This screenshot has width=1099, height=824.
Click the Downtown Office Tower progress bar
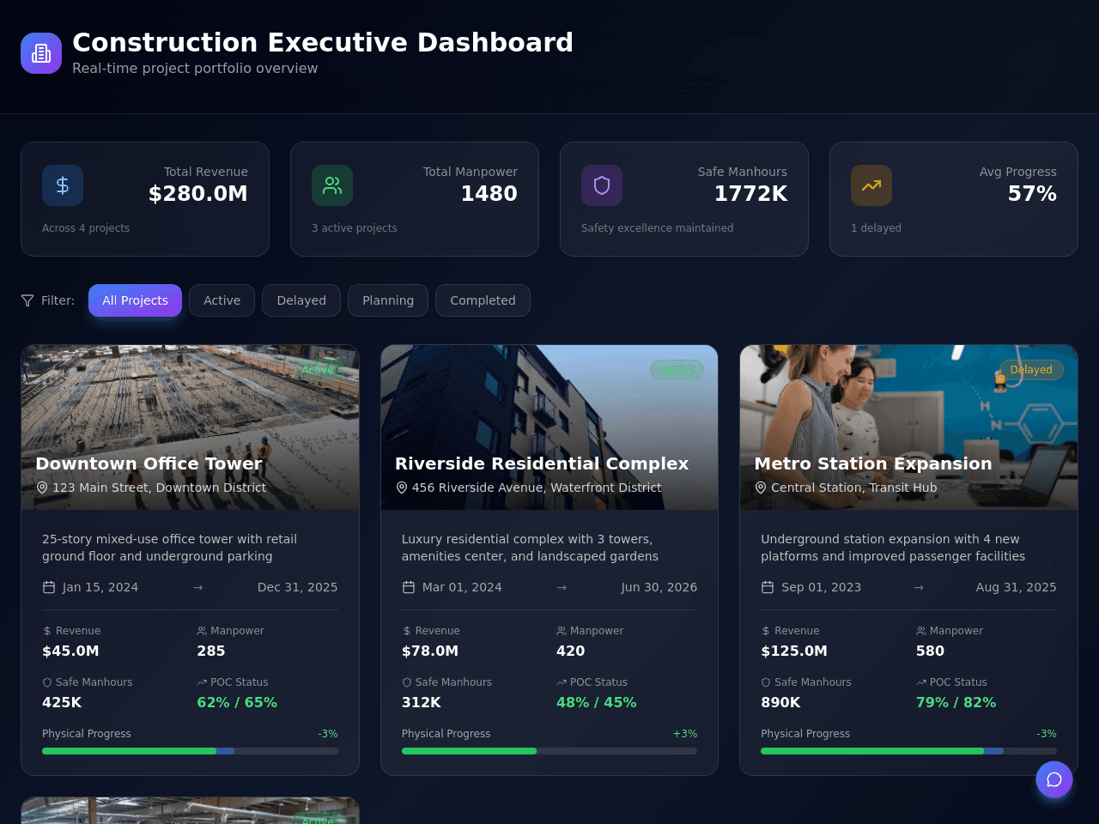[190, 751]
